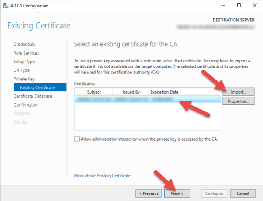Minimize the AD CS Configuration window
This screenshot has height=201, width=263.
pyautogui.click(x=223, y=6)
